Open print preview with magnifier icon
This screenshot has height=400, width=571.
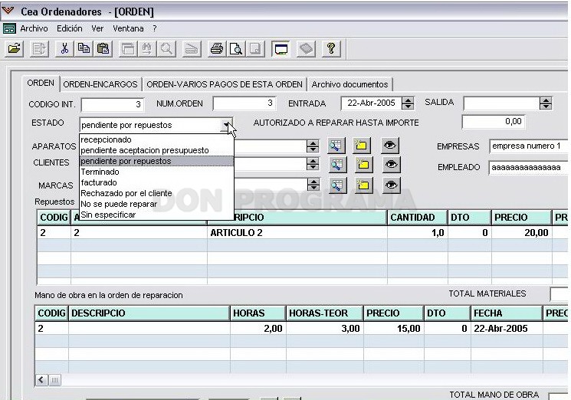click(236, 49)
